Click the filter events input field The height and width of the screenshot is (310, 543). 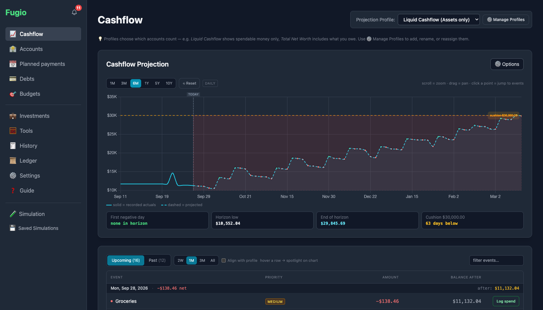click(496, 260)
